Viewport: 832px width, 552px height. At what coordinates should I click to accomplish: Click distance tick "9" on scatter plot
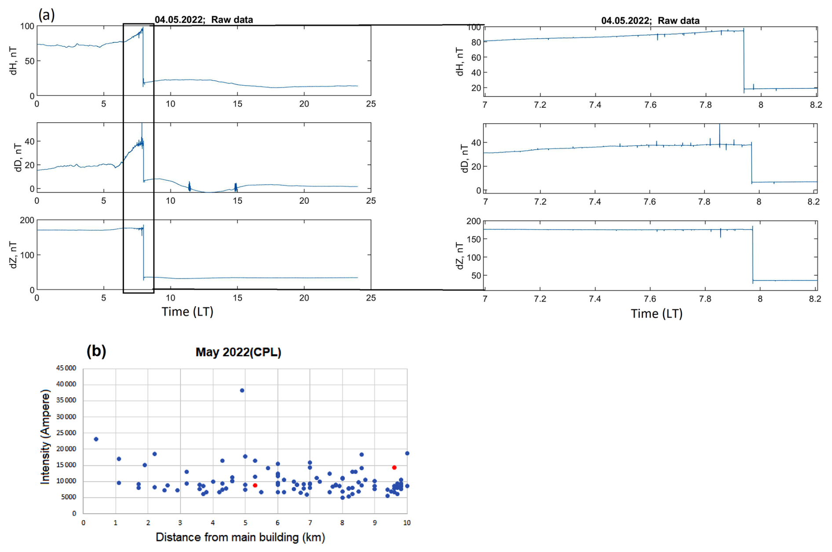point(375,523)
